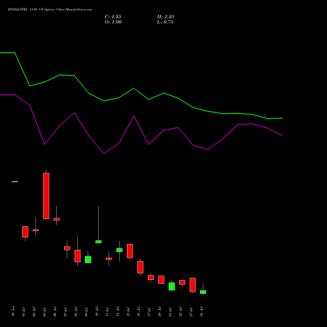The height and width of the screenshot is (327, 327).
Task: Click the red candle for 08 Jul
Action: [x=78, y=256]
